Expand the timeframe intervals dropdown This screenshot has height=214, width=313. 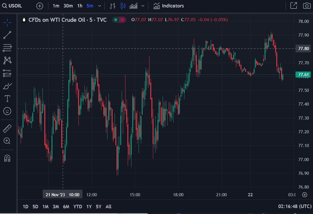point(99,6)
